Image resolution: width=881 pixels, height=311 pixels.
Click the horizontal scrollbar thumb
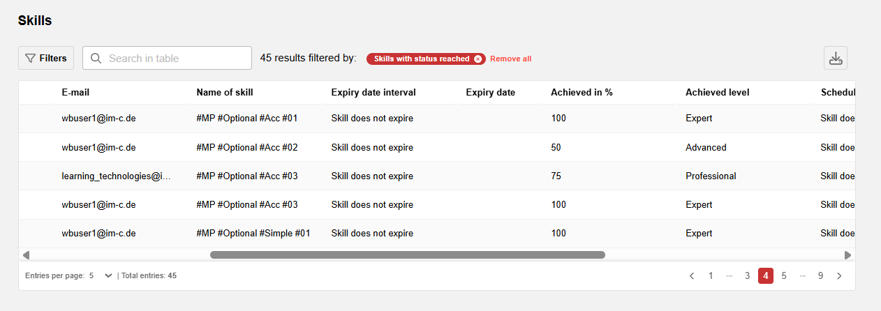(x=407, y=255)
